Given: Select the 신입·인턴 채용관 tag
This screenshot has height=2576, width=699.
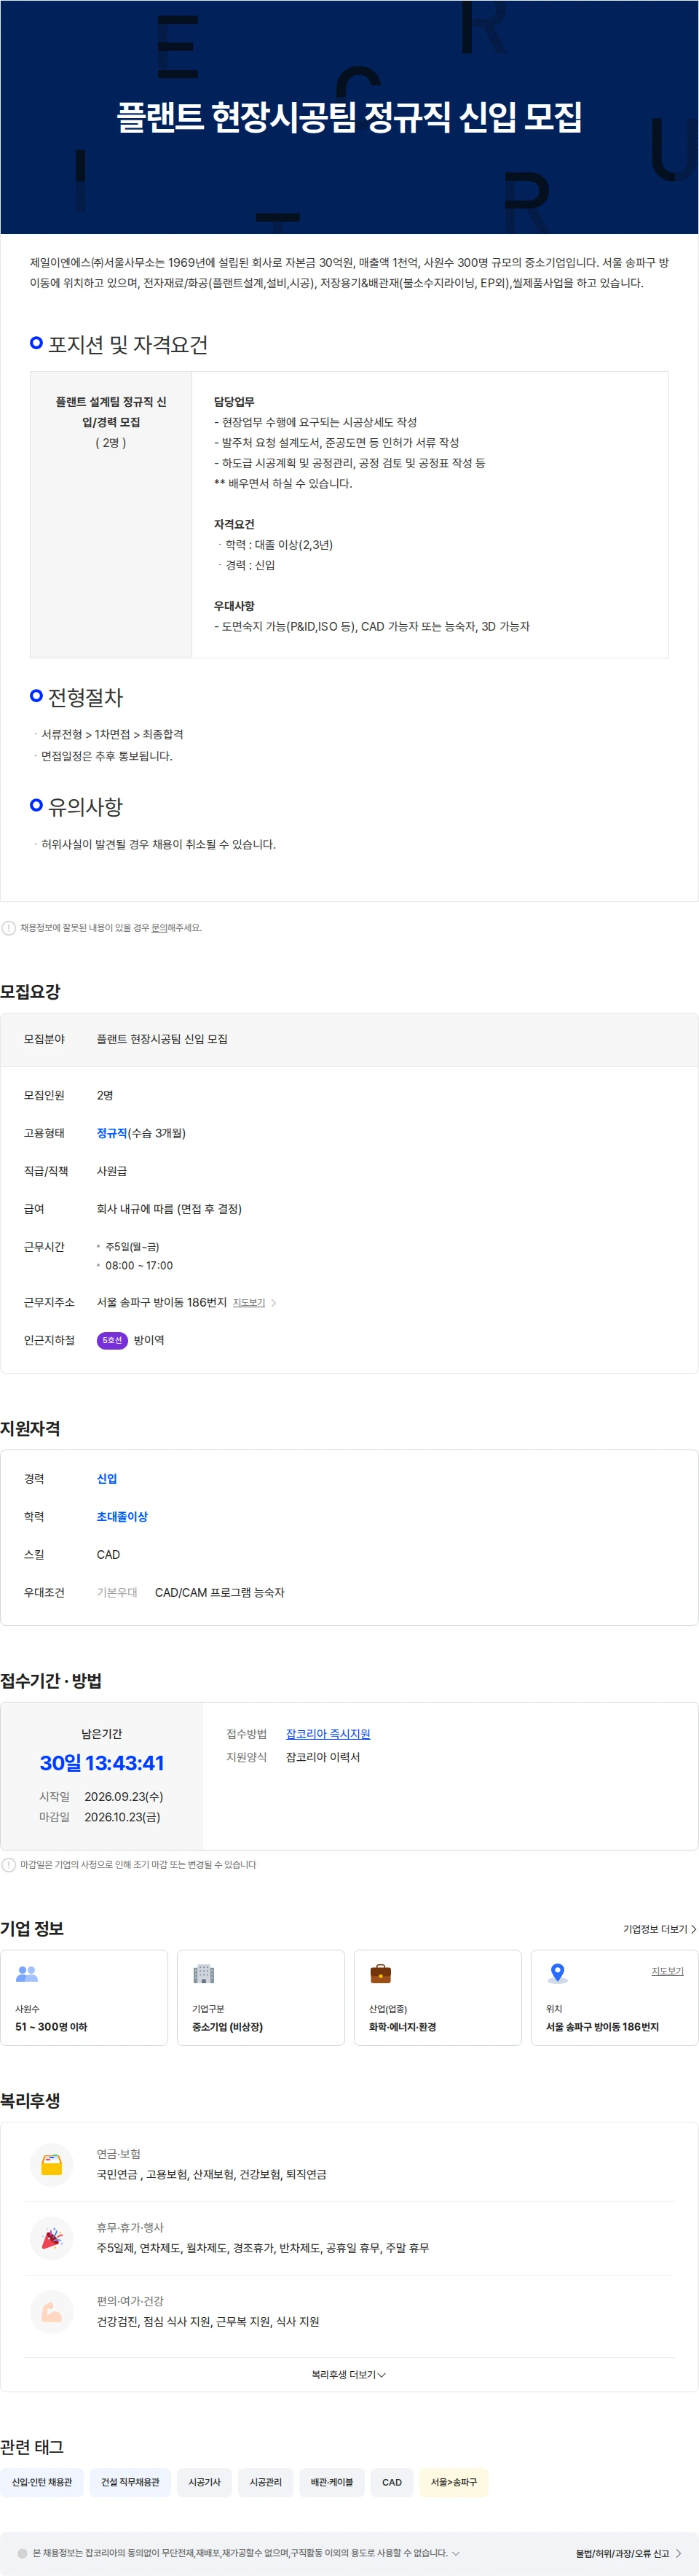Looking at the screenshot, I should 42,2482.
